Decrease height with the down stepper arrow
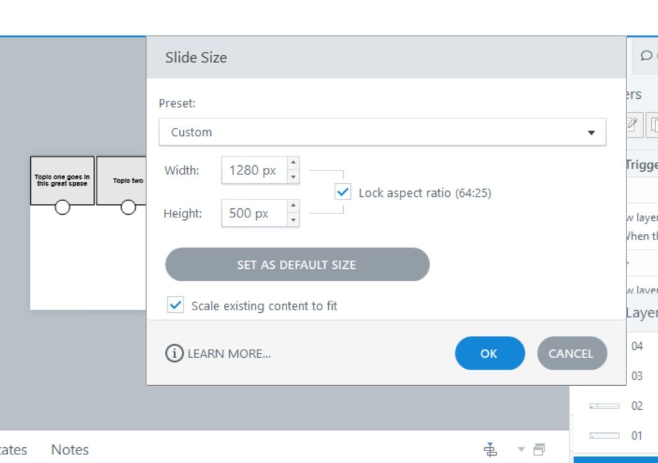Screen dimensions: 658x463 (x=294, y=220)
